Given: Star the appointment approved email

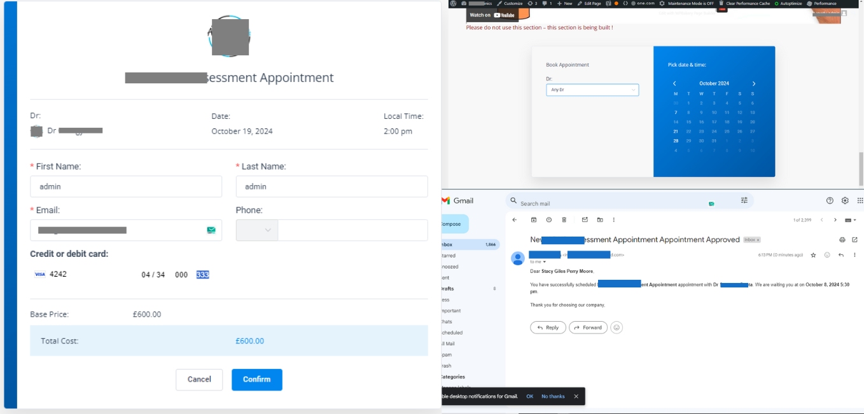Looking at the screenshot, I should [x=813, y=255].
